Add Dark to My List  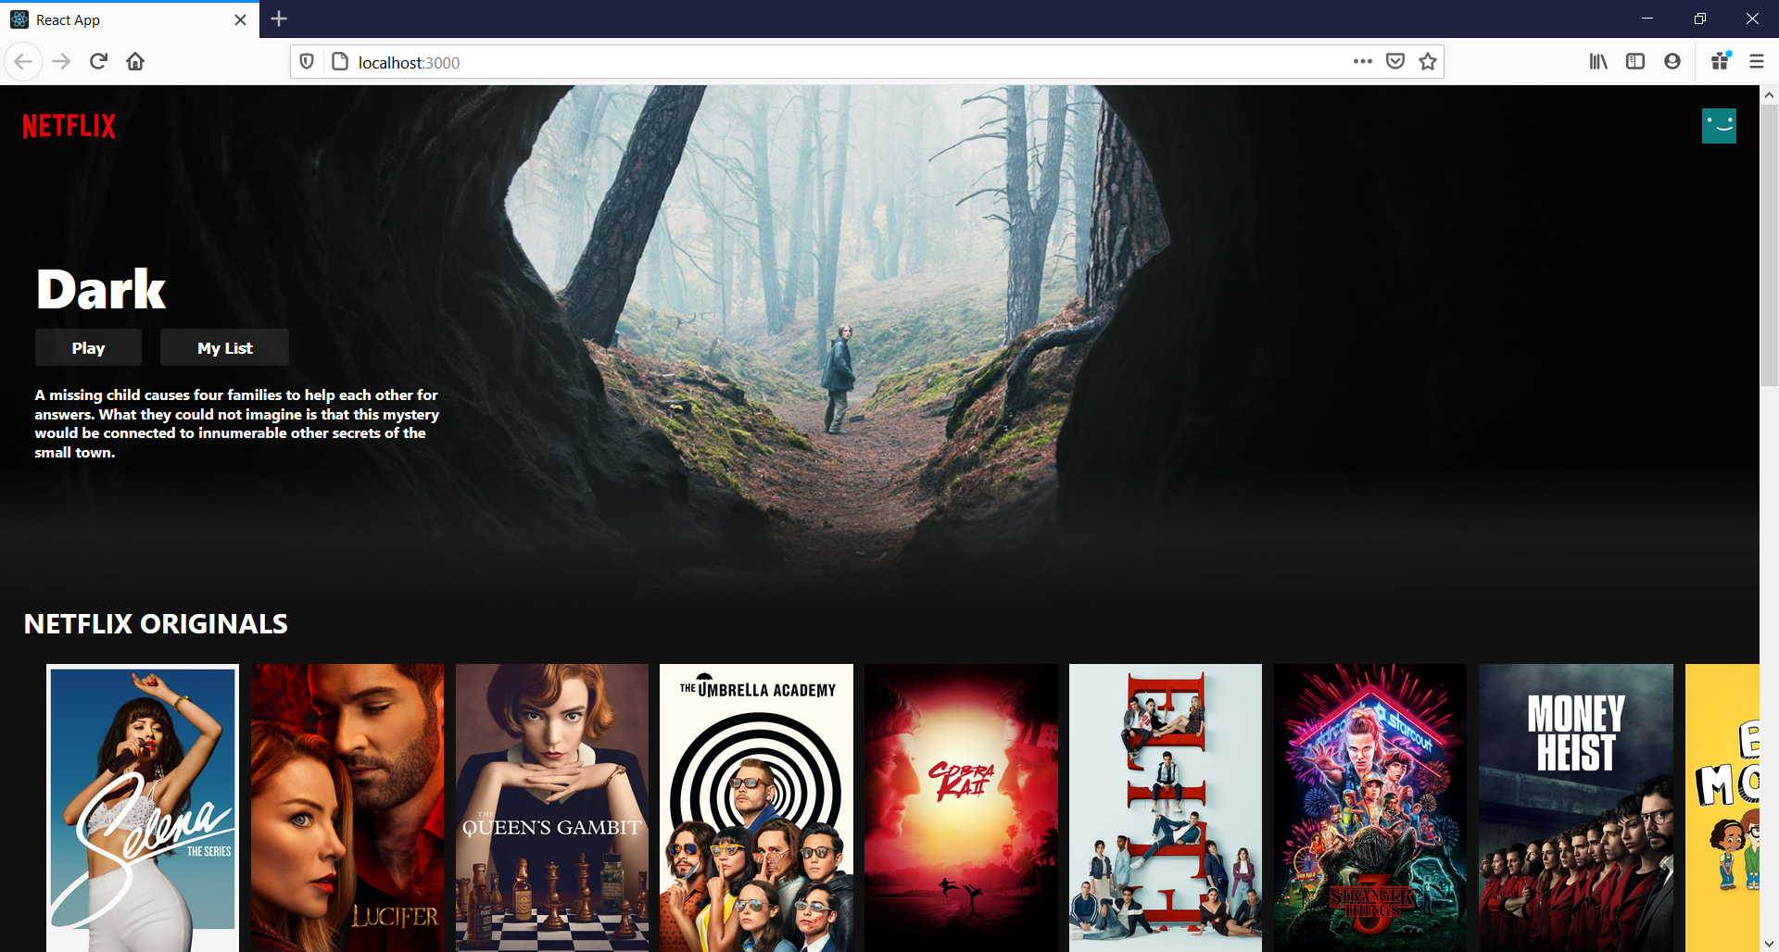pos(224,348)
